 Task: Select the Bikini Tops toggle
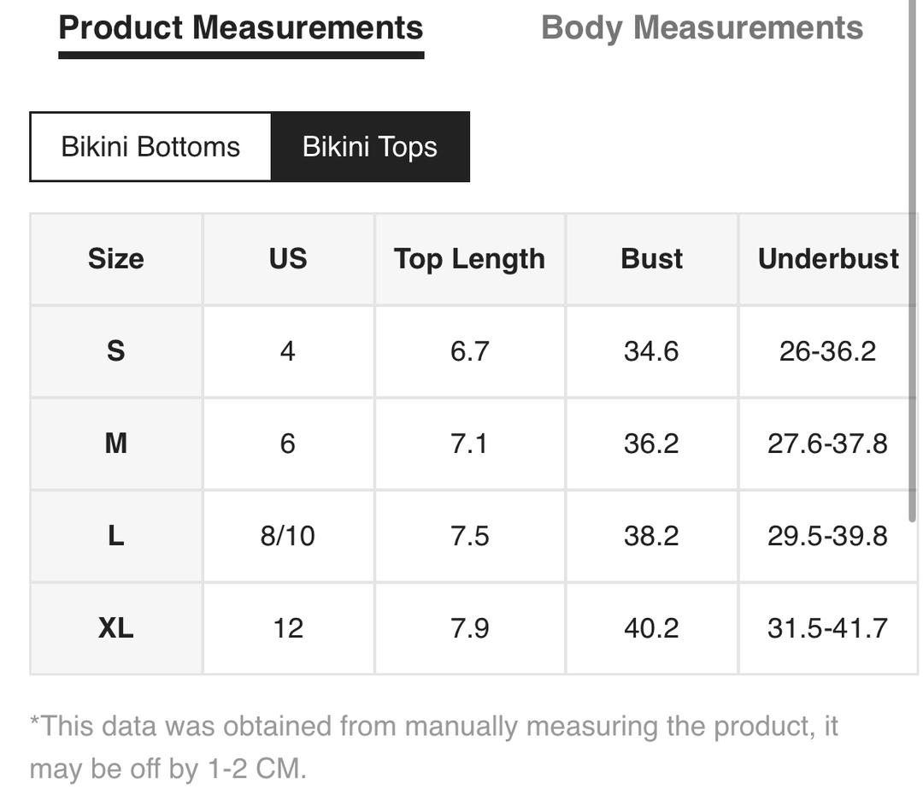(370, 147)
